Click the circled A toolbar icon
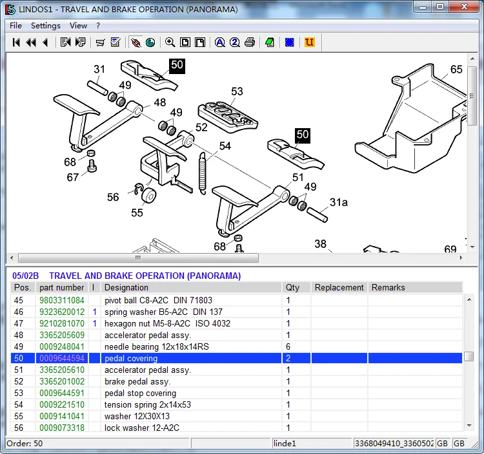Screen dimensions: 484x454 220,43
